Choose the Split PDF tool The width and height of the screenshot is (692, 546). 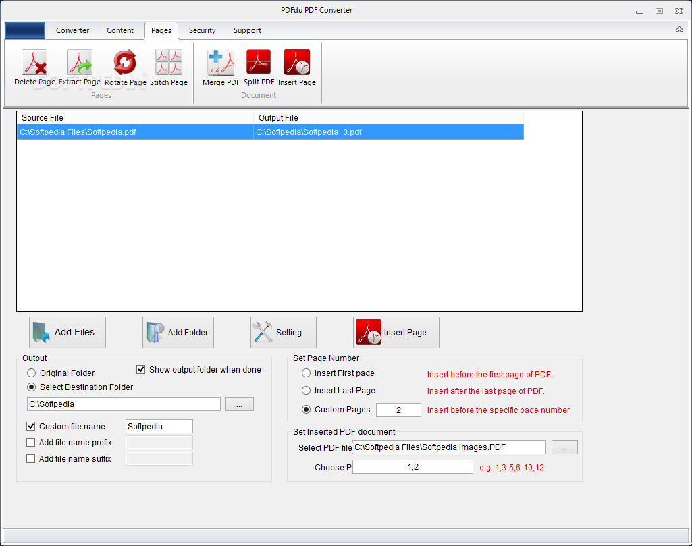[259, 67]
